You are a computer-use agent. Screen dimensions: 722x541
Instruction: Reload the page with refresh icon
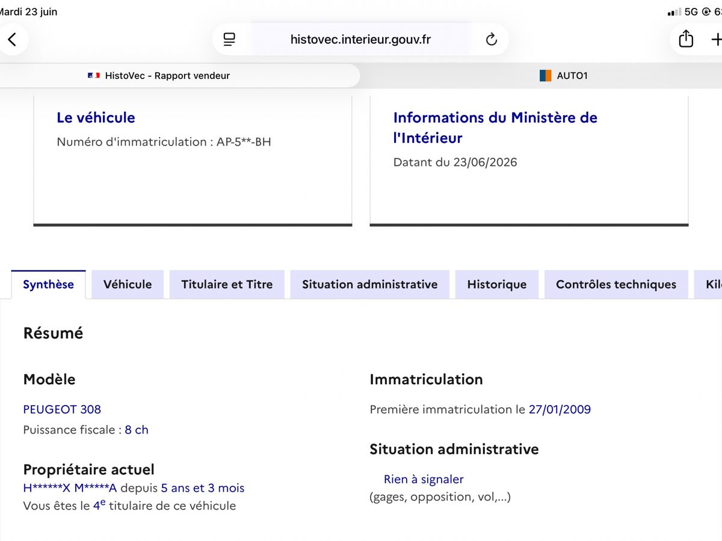[492, 40]
